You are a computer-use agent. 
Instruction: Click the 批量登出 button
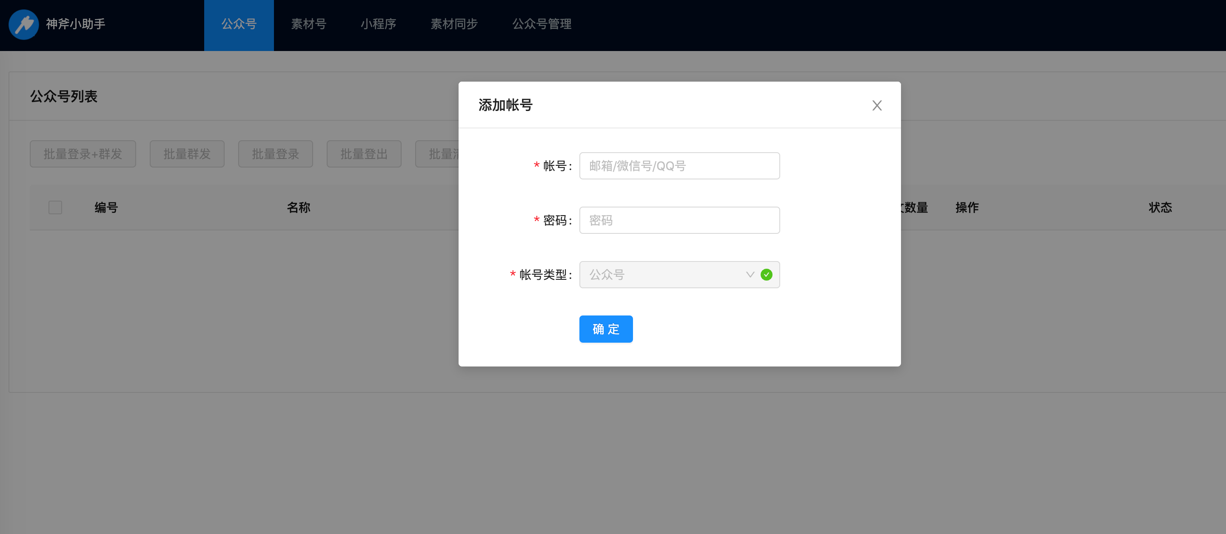click(364, 153)
